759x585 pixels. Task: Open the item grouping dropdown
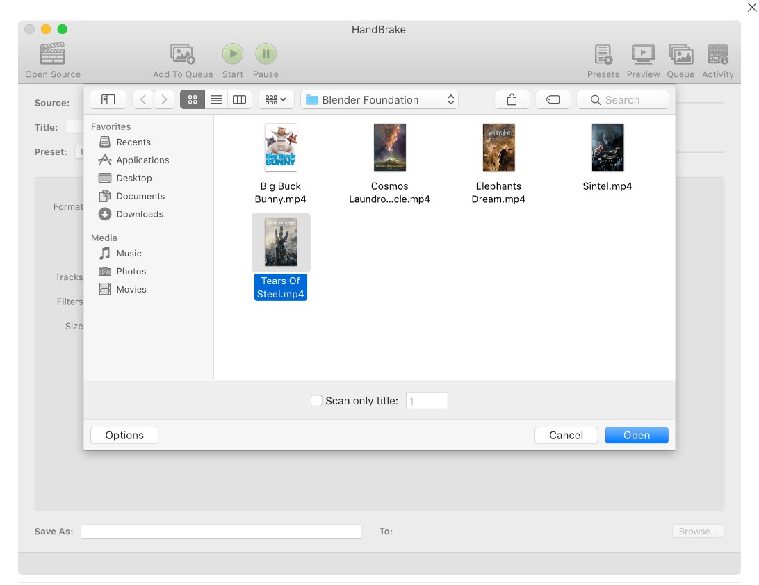tap(276, 99)
